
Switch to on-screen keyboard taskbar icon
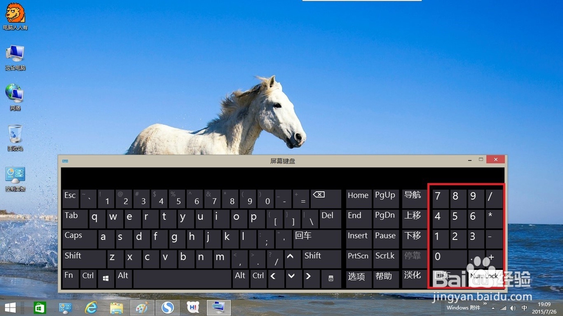click(x=218, y=308)
